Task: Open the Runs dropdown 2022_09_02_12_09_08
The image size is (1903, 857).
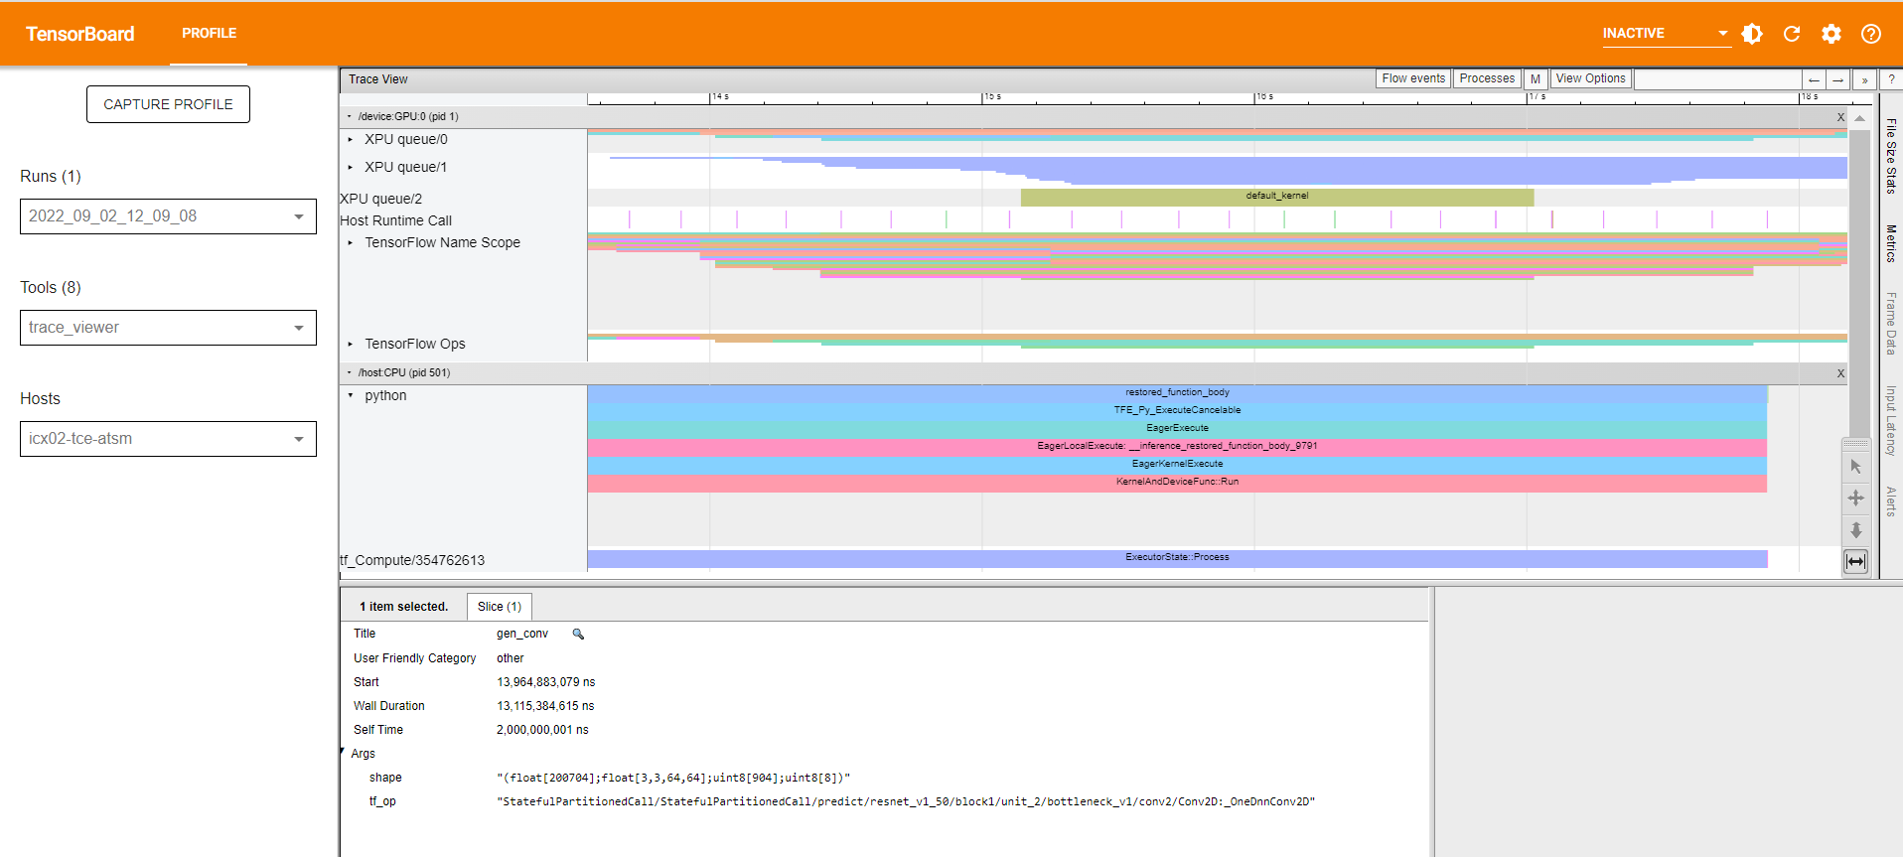Action: (168, 216)
